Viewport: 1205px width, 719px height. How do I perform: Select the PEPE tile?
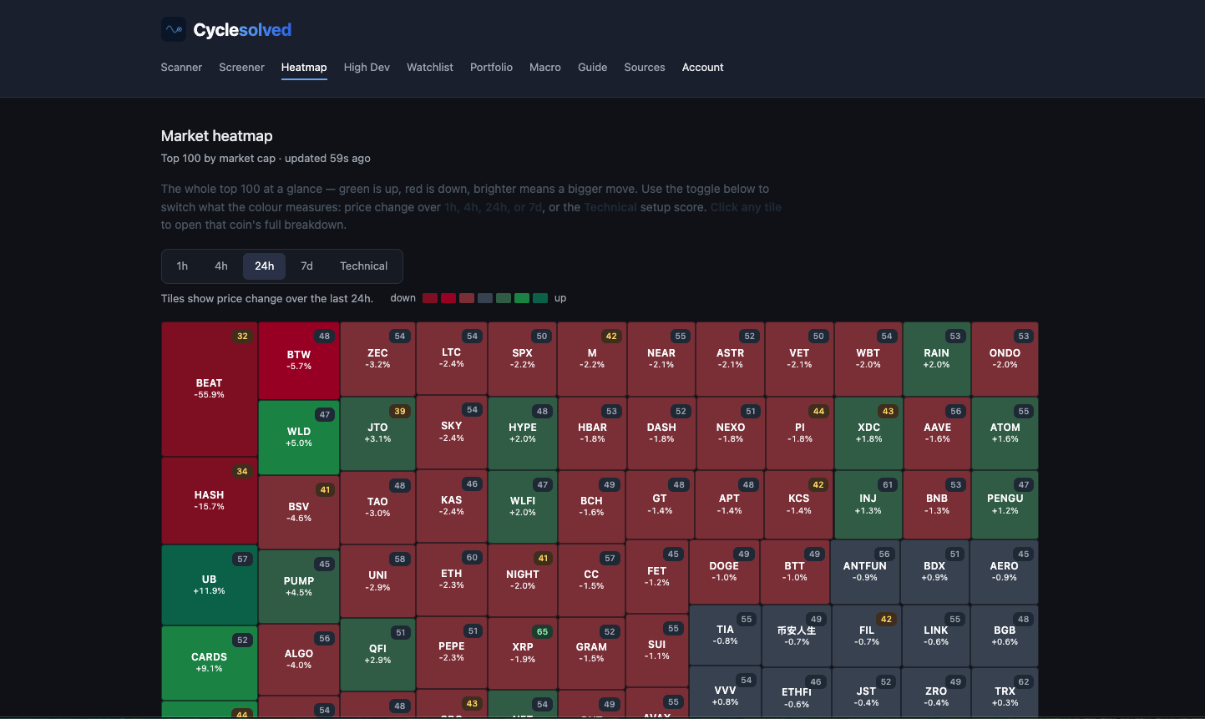coord(452,652)
